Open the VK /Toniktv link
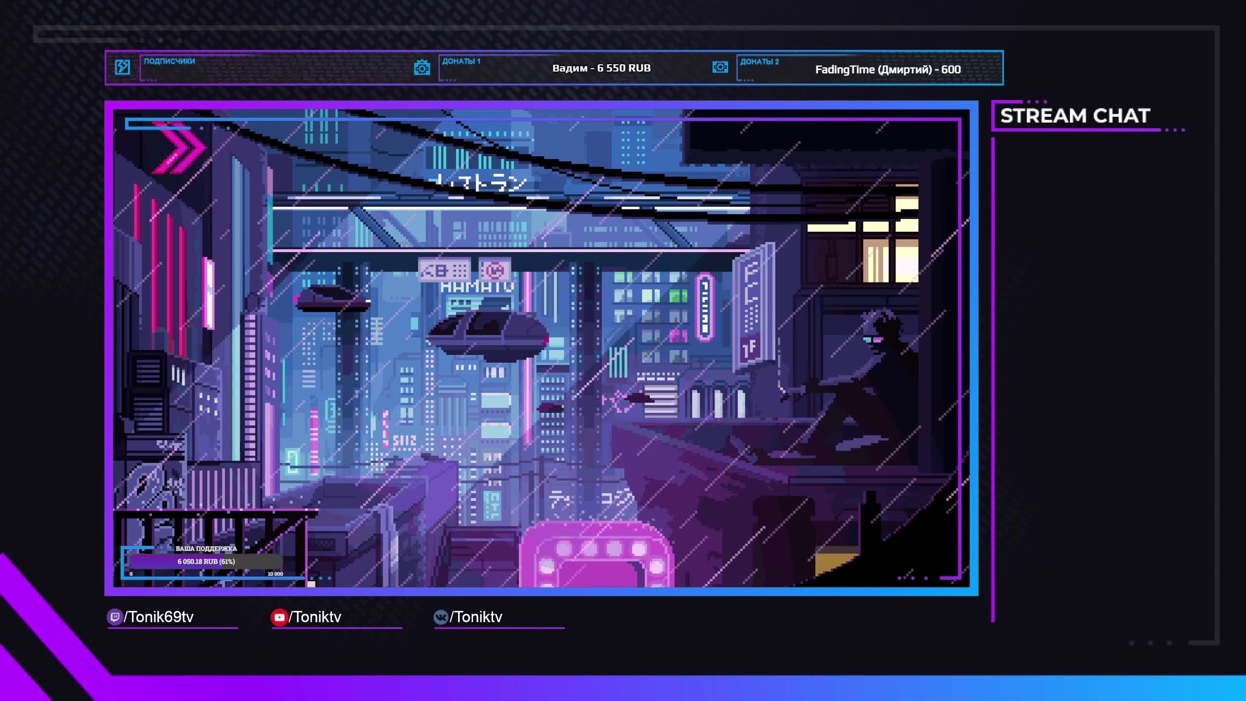The width and height of the screenshot is (1246, 701). [x=476, y=617]
